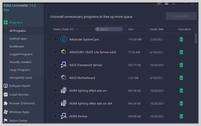The width and height of the screenshot is (201, 126).
Task: Show Logged Programs
Action: point(21,54)
